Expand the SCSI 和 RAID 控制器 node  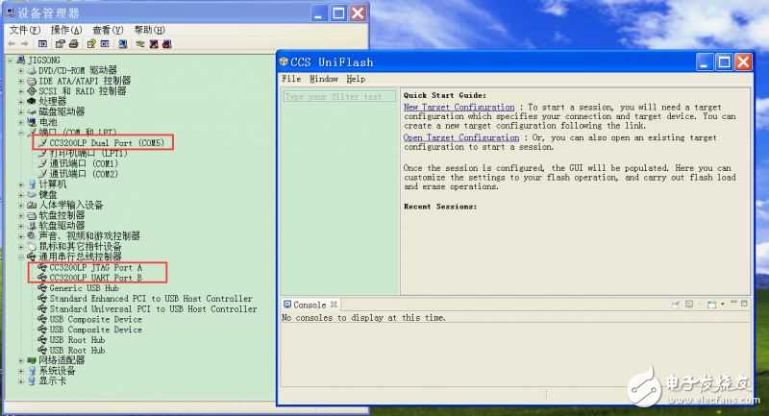tap(21, 91)
